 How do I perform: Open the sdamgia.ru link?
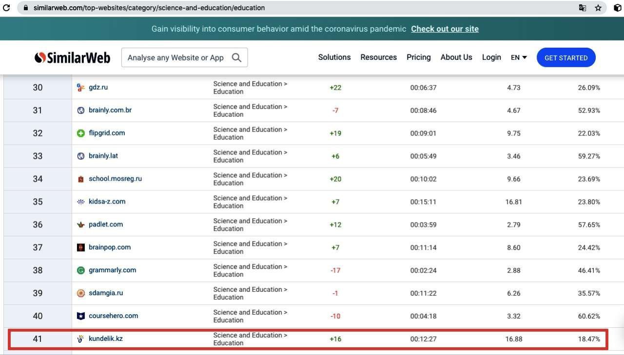click(x=106, y=293)
